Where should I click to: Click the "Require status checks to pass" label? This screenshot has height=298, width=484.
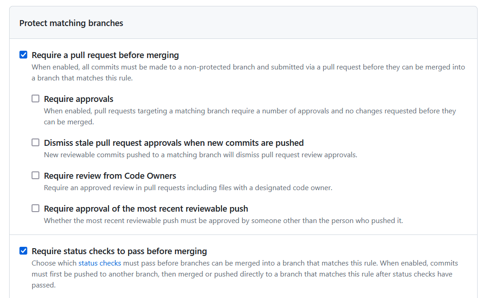click(x=119, y=250)
